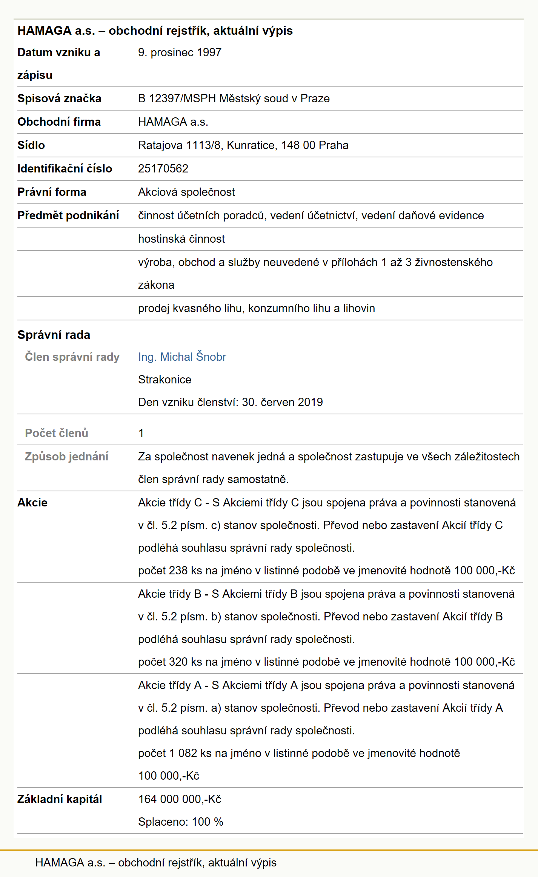Image resolution: width=538 pixels, height=877 pixels.
Task: Click the Počet členů value 1
Action: pyautogui.click(x=141, y=433)
